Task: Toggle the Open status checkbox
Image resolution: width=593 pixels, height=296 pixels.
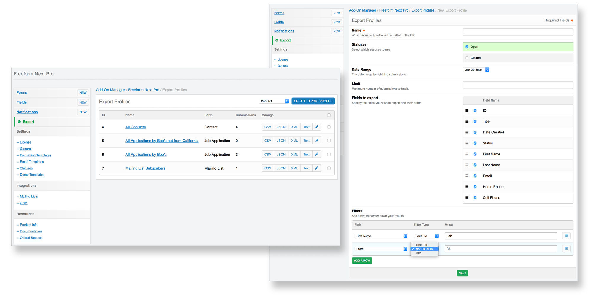Action: (467, 47)
